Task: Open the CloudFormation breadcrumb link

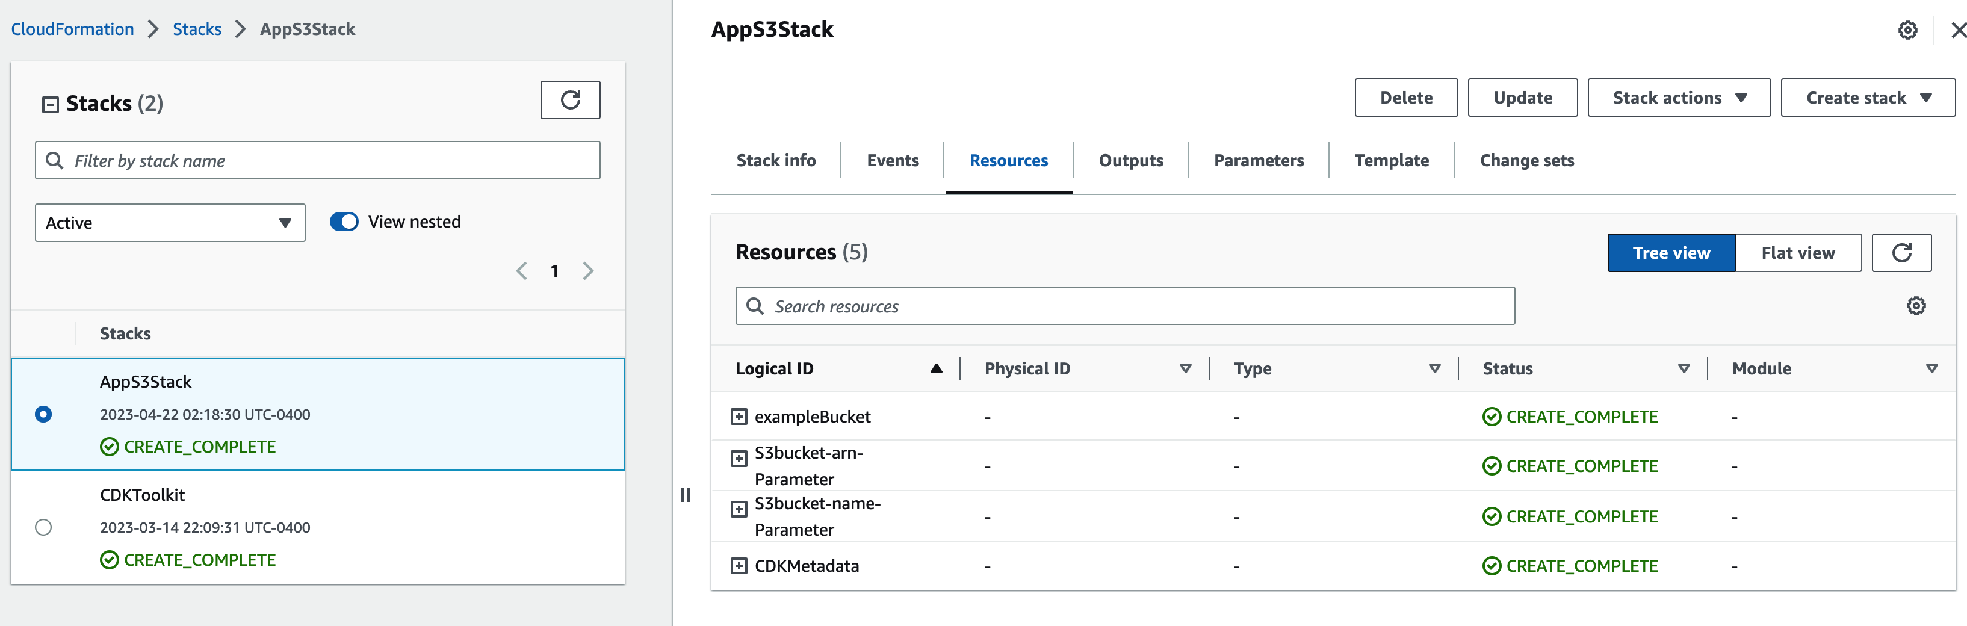Action: (x=73, y=29)
